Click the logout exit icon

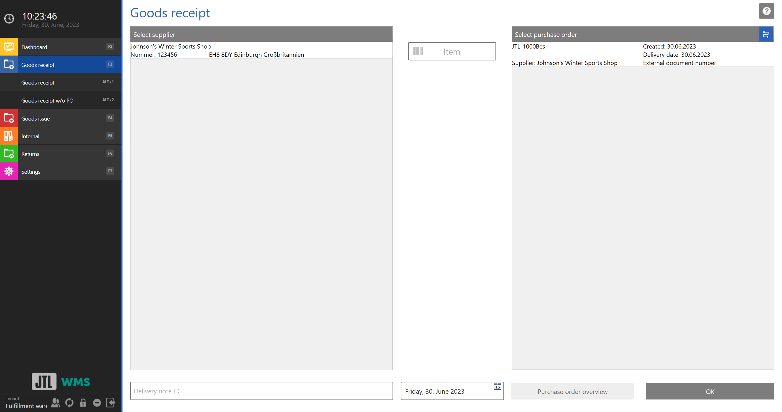[x=110, y=403]
